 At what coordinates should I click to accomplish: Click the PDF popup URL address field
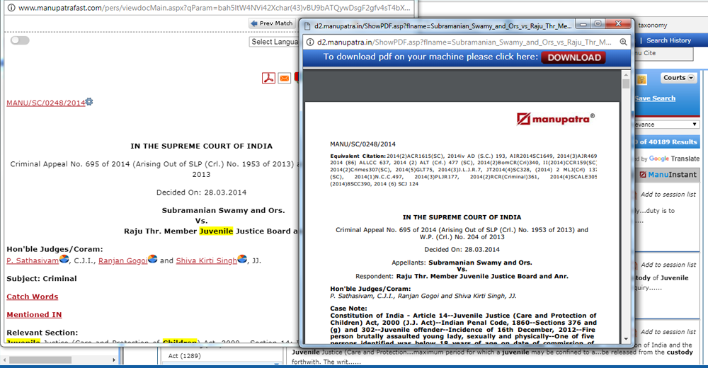pyautogui.click(x=464, y=42)
